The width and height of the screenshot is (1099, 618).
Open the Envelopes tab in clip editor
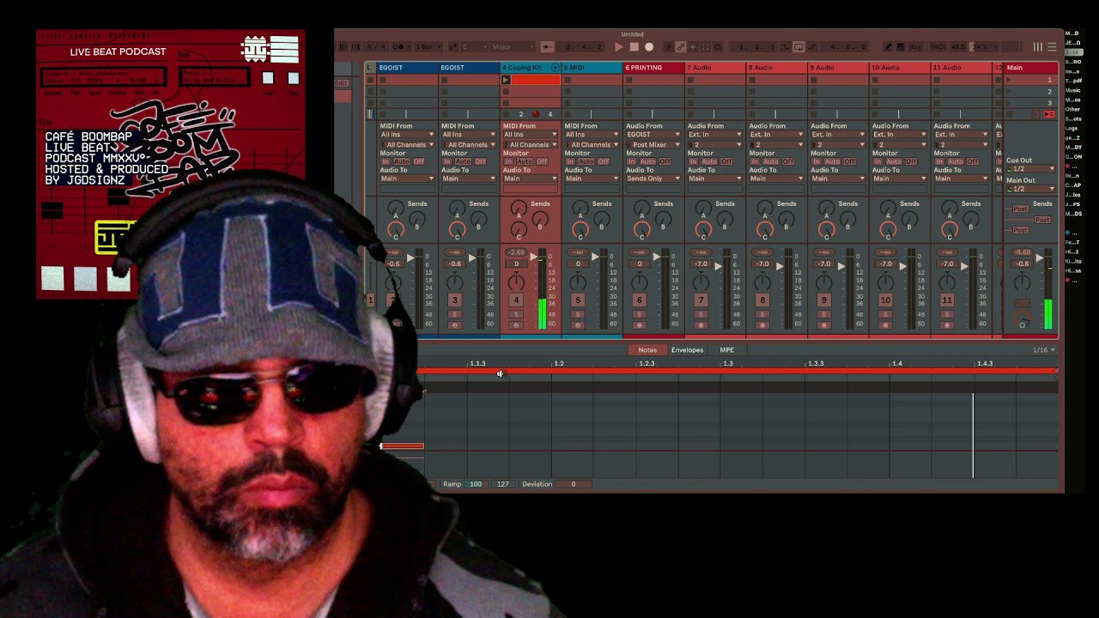pos(687,350)
